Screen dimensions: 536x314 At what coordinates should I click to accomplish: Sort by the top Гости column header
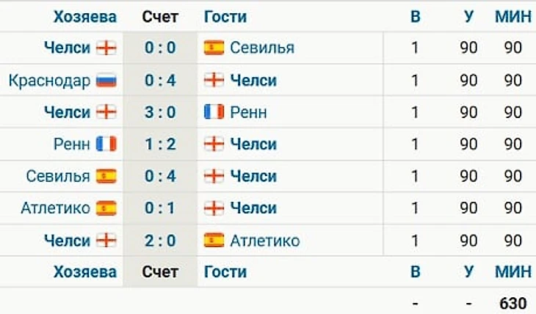[225, 17]
